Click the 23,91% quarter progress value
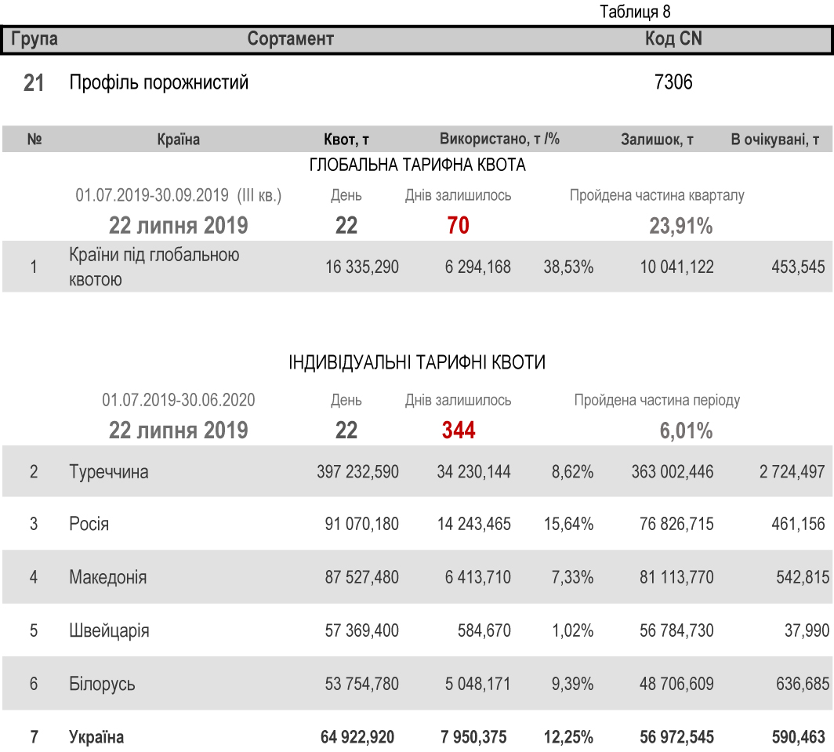Screen dimensions: 834x752 [x=680, y=227]
